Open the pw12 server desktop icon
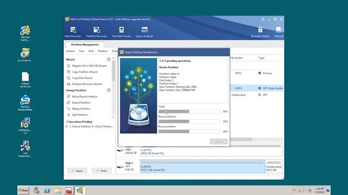The height and width of the screenshot is (195, 348). (25, 55)
